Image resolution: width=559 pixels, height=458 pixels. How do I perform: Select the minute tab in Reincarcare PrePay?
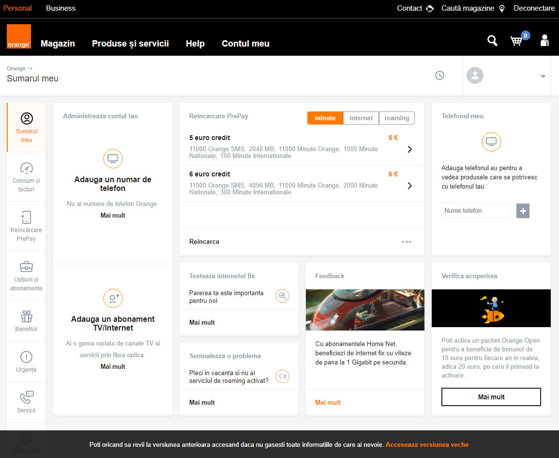tap(325, 118)
